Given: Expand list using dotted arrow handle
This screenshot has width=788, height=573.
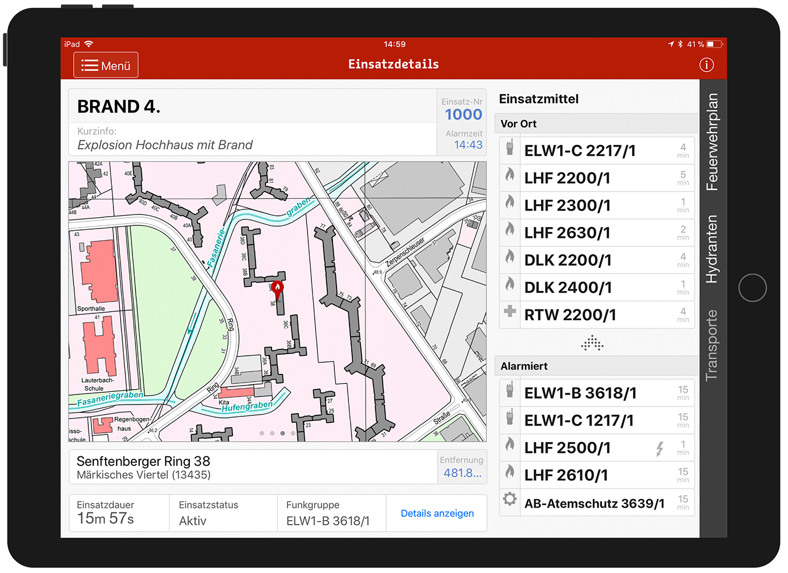Looking at the screenshot, I should 592,343.
